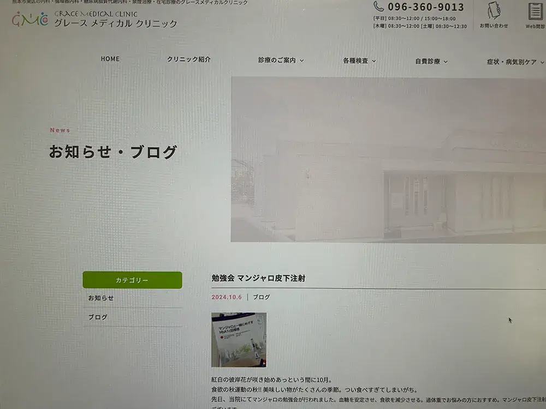This screenshot has height=409, width=546.
Task: Click the GMC clinic logo icon
Action: click(x=30, y=19)
